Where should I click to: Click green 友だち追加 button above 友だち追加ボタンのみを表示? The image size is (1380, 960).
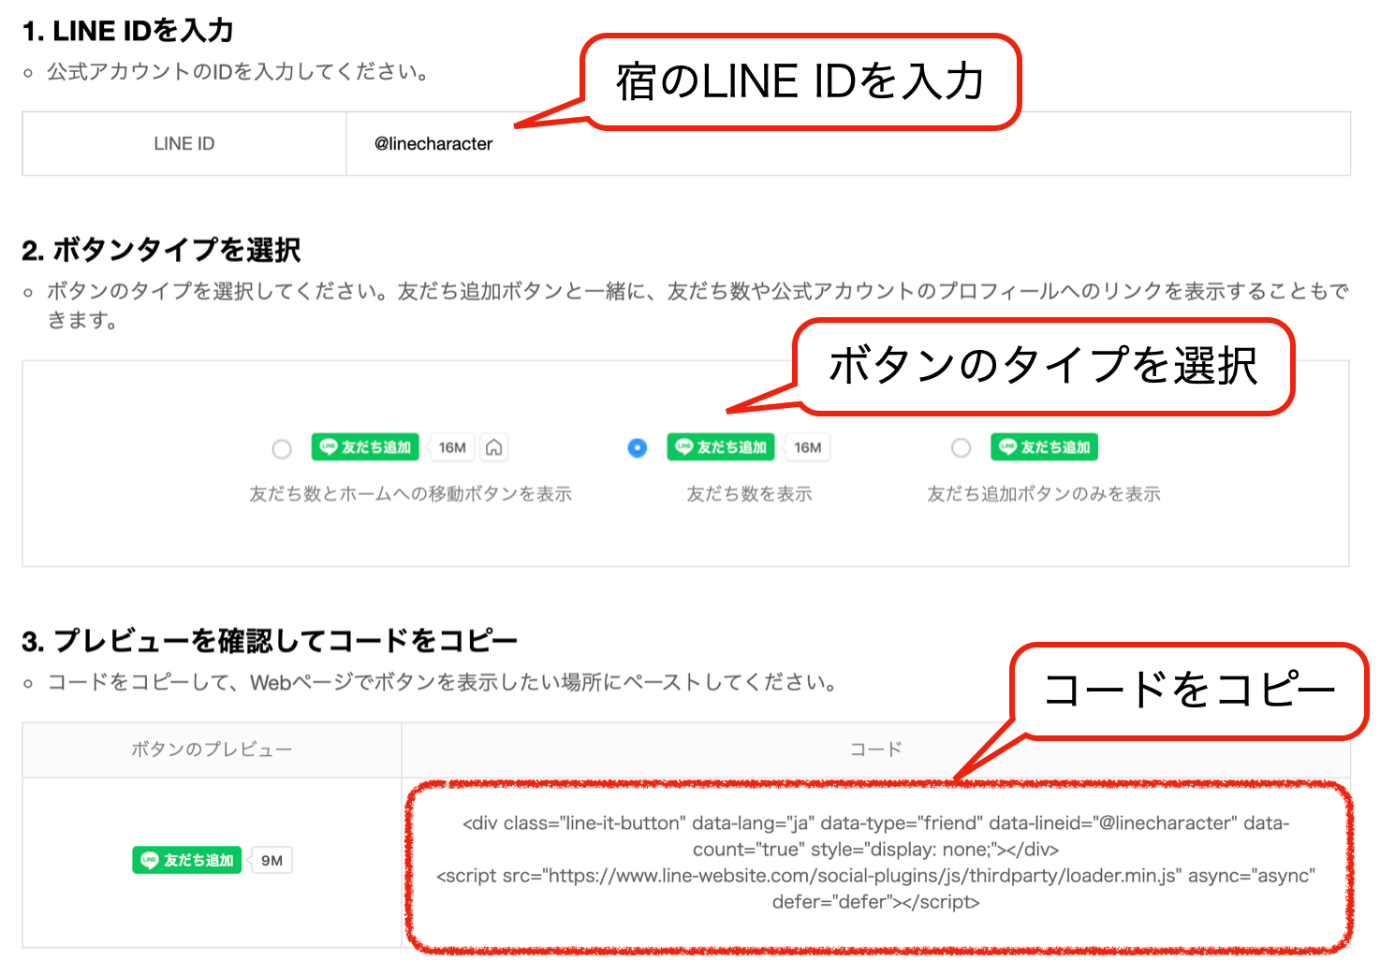1044,447
